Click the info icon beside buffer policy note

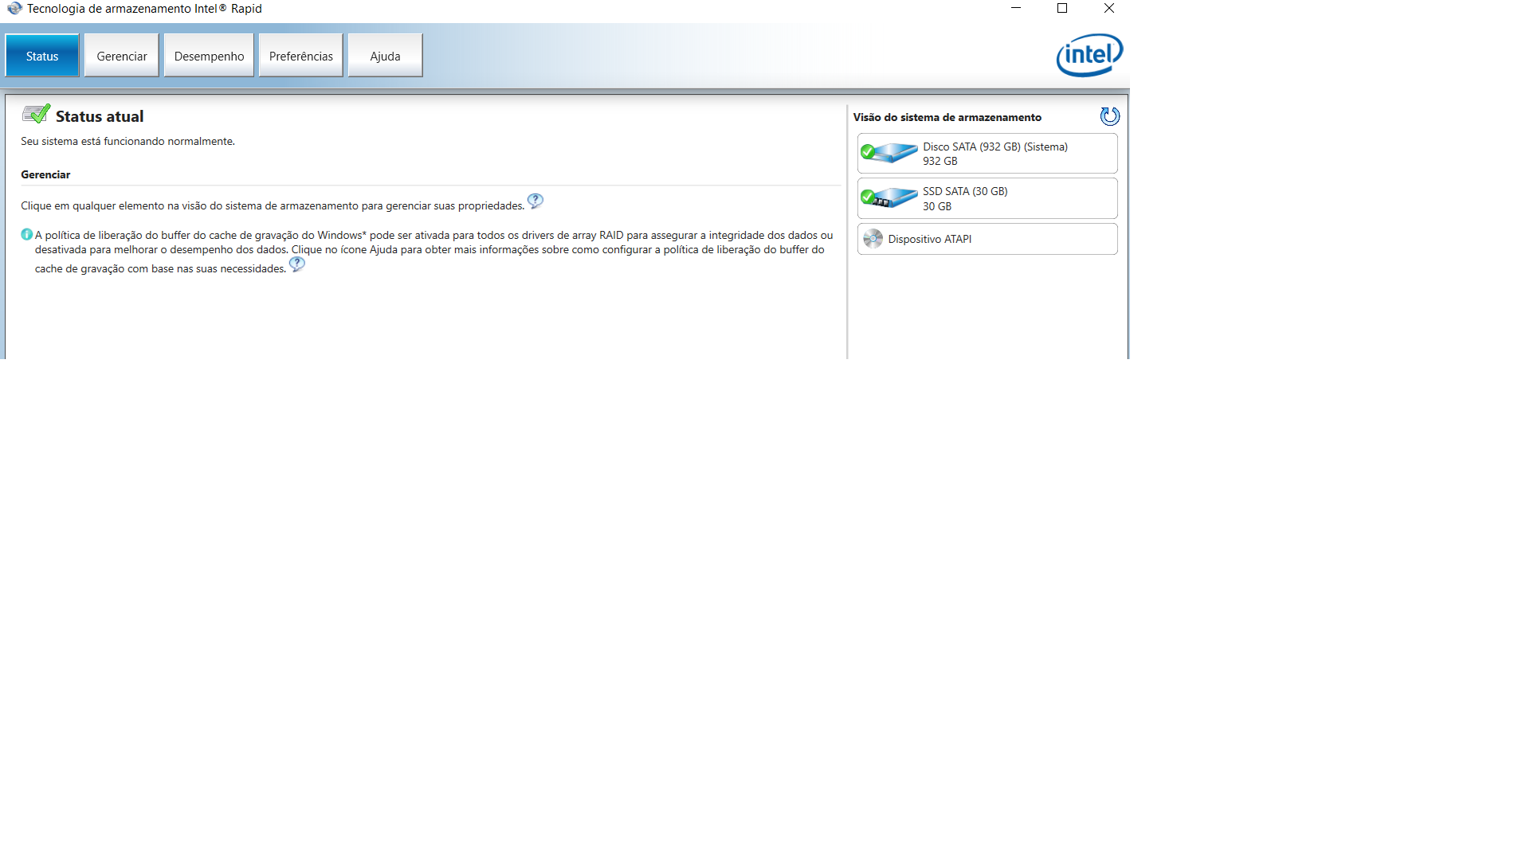point(26,234)
